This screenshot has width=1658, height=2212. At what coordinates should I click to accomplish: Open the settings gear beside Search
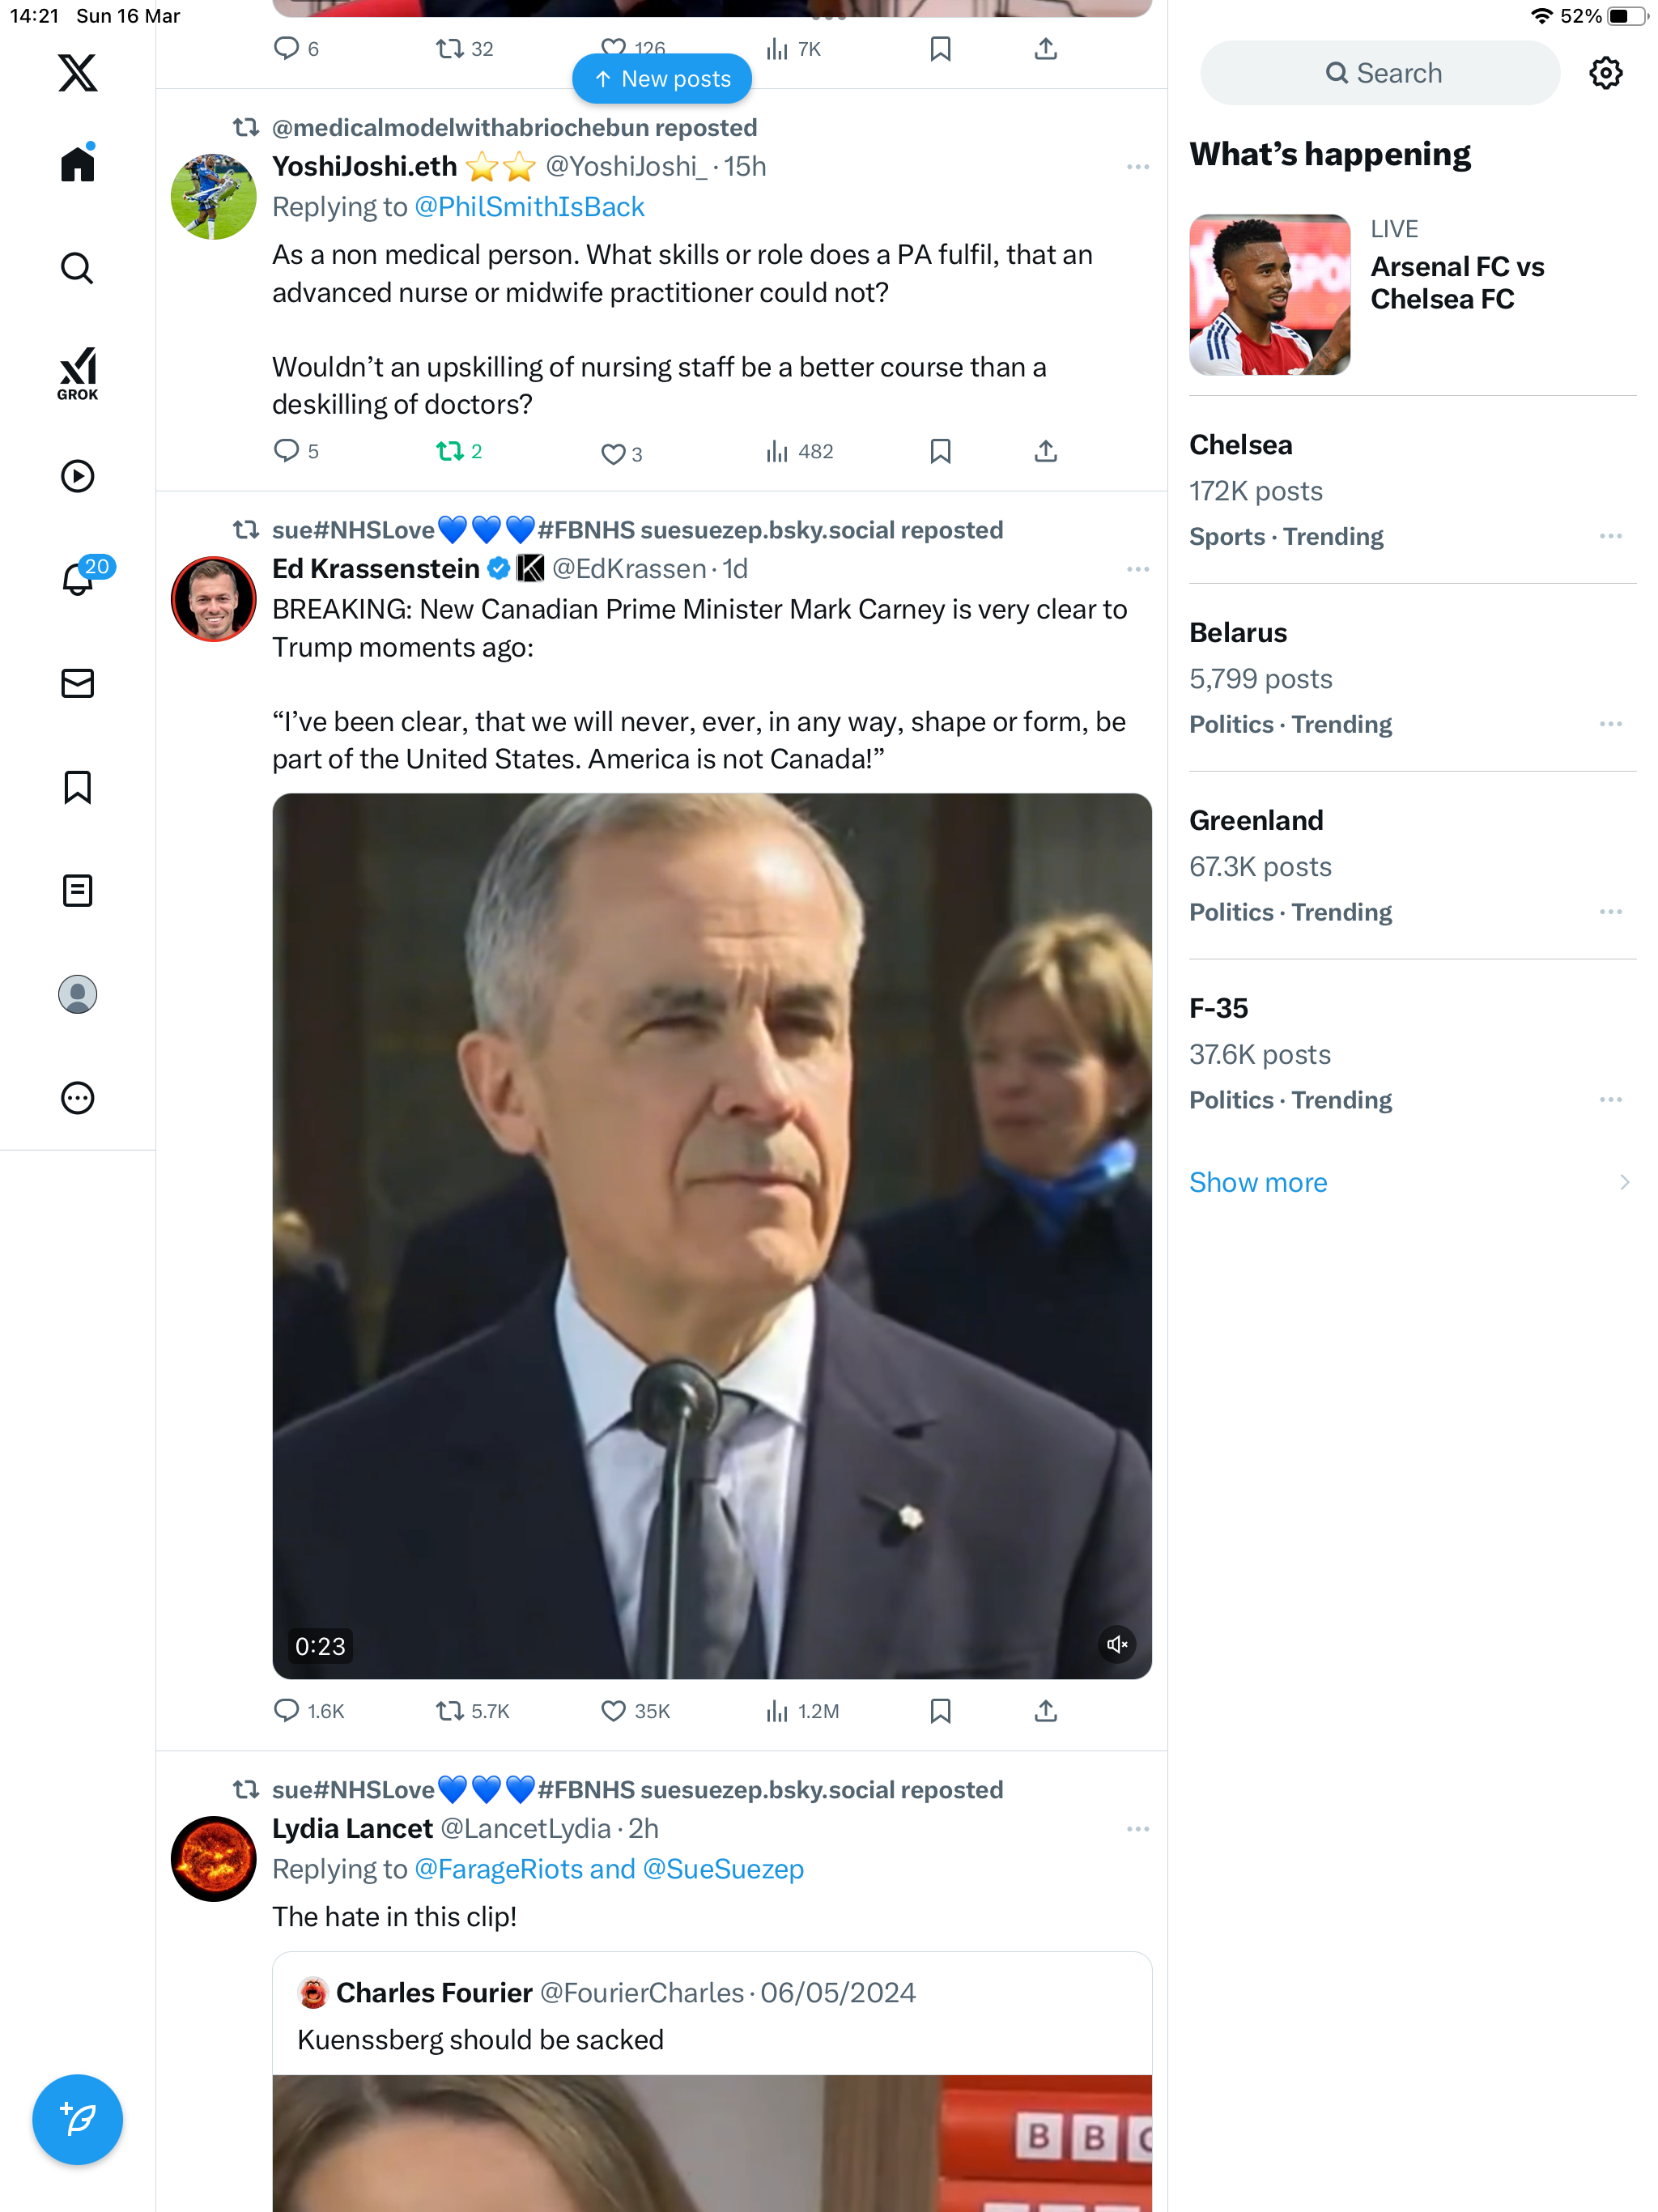tap(1605, 73)
